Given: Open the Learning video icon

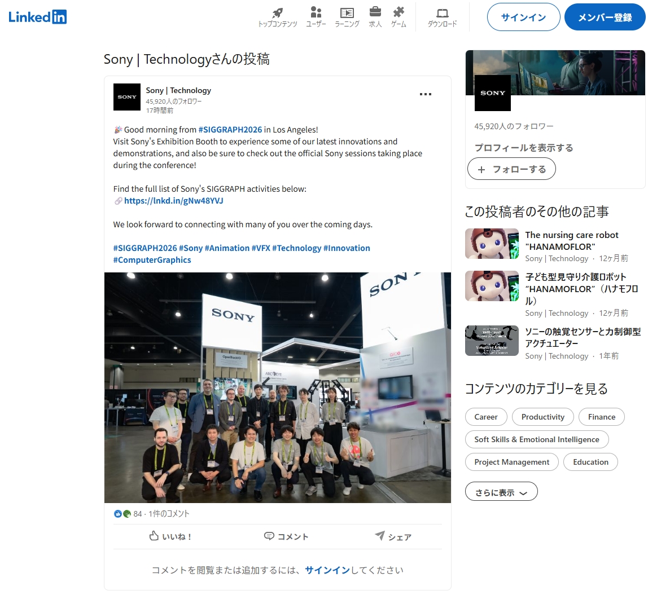Looking at the screenshot, I should pos(347,17).
